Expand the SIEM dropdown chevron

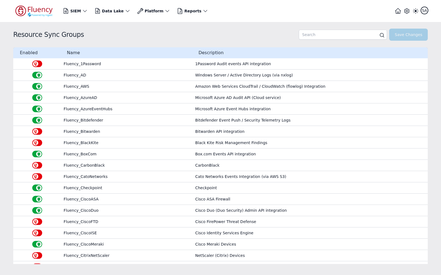[x=85, y=11]
